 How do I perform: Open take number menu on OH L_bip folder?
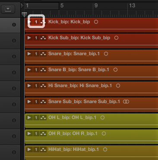(36, 118)
